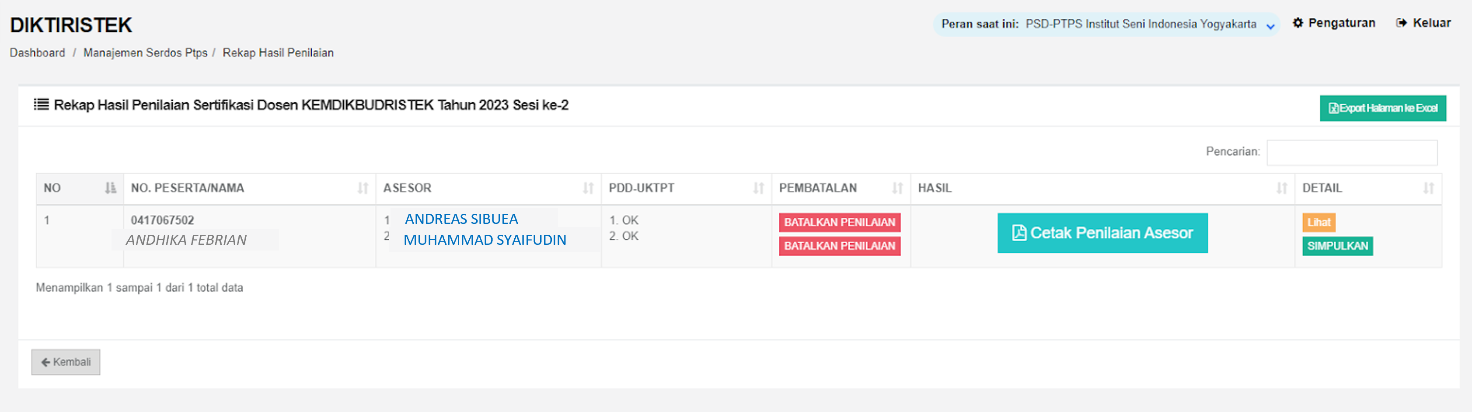
Task: Click HASIL column header
Action: tap(1103, 188)
